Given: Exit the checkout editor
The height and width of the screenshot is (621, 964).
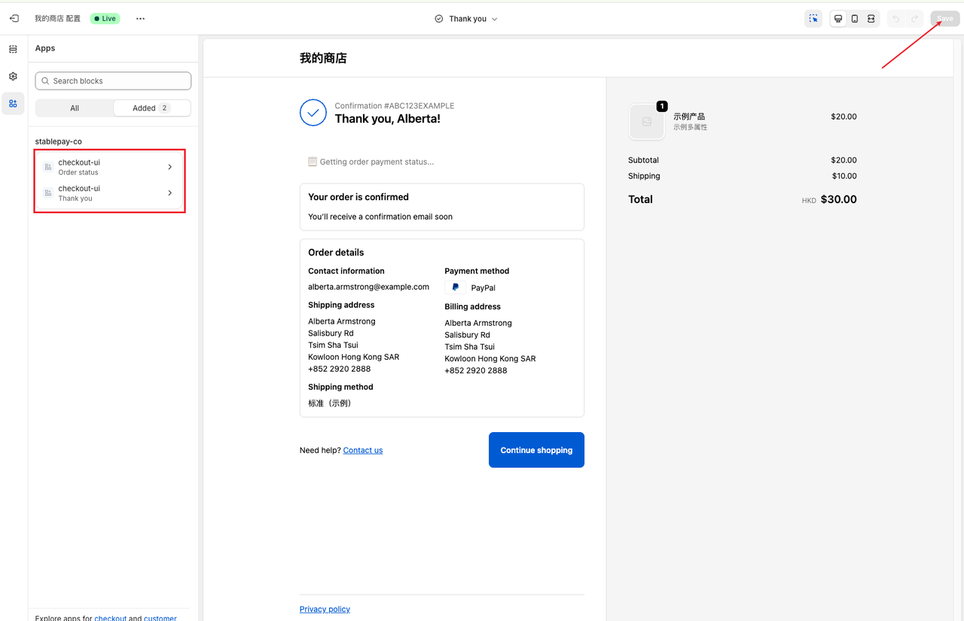Looking at the screenshot, I should coord(14,18).
